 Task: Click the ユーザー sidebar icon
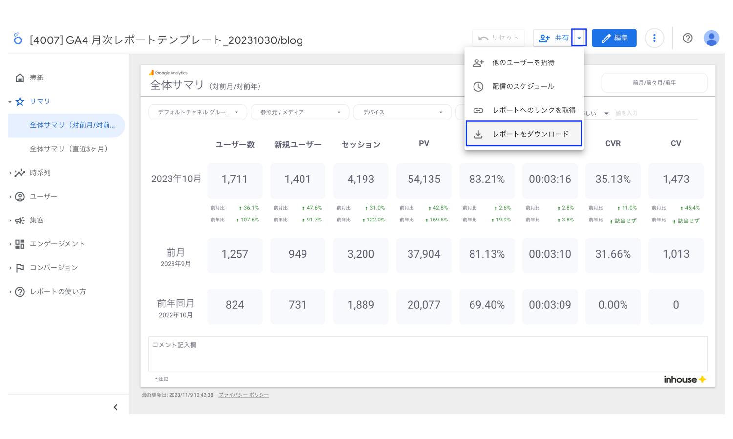pyautogui.click(x=20, y=196)
